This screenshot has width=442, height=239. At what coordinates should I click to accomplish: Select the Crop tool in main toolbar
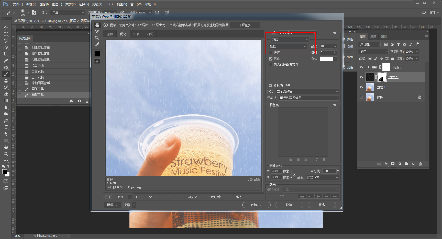point(6,54)
